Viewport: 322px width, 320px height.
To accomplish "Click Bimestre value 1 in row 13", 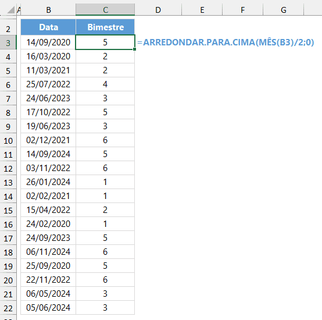I will (105, 182).
